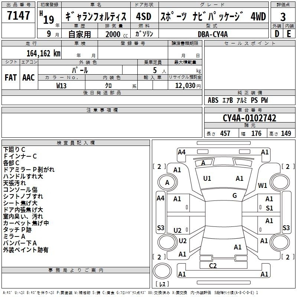Select the S1 rust mark on the door
The image size is (297, 297).
(x=269, y=208)
